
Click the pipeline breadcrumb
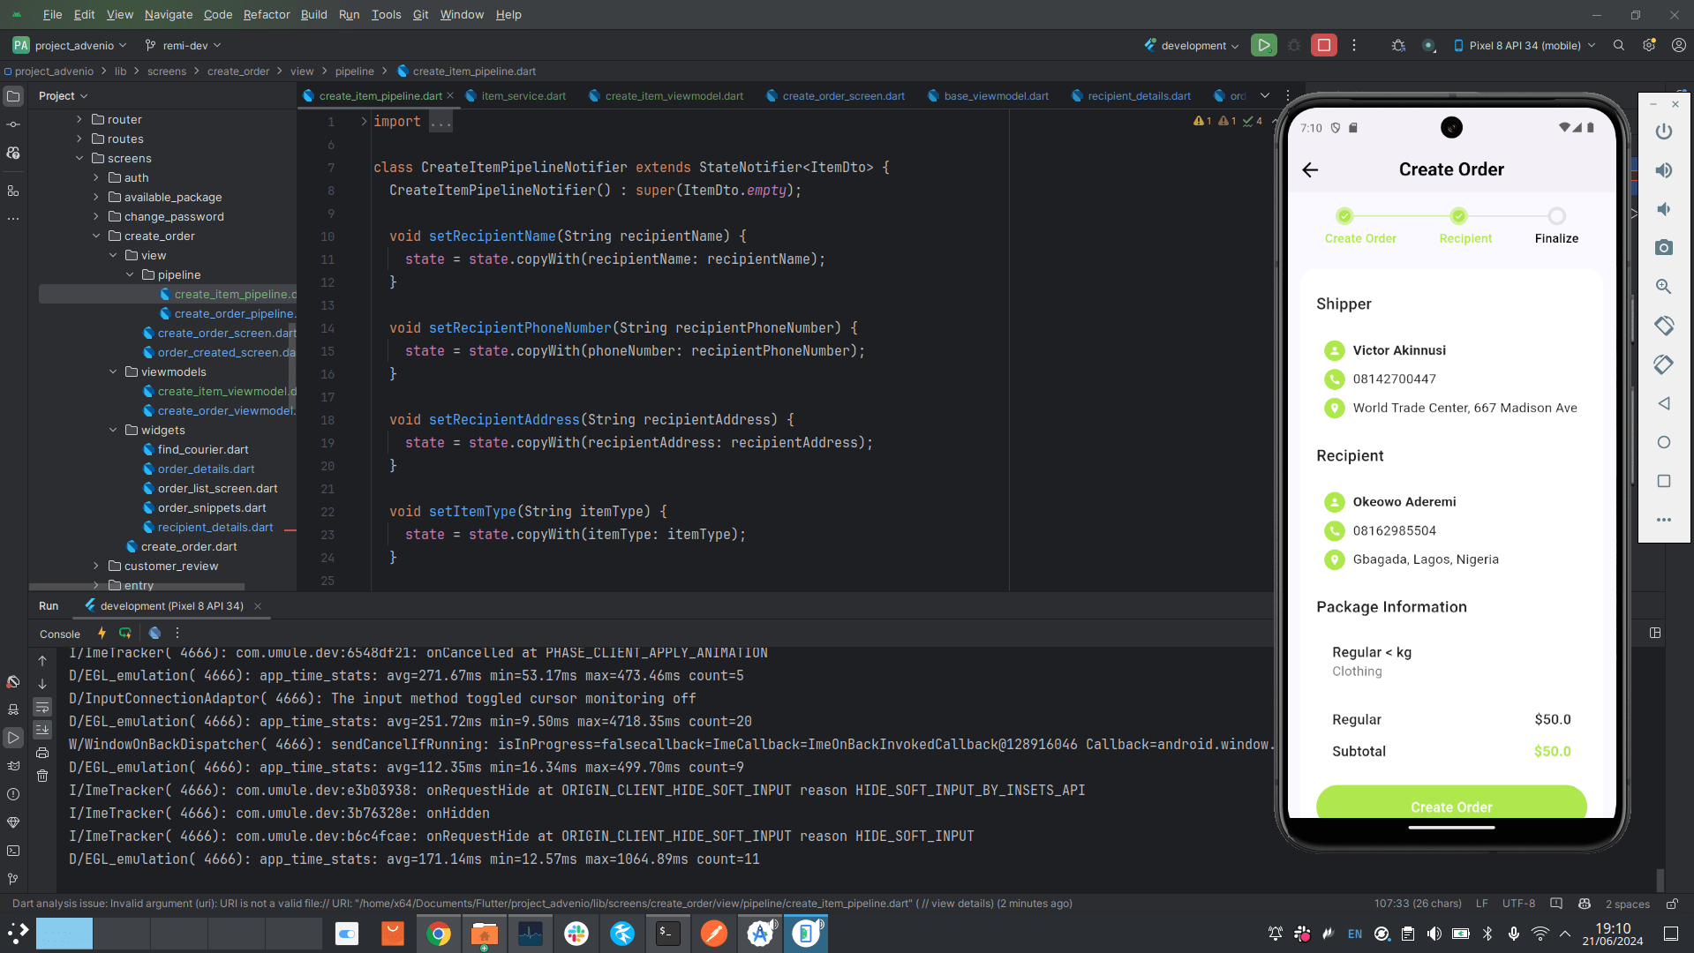coord(354,71)
